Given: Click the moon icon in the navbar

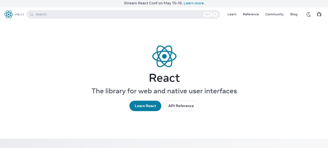Looking at the screenshot, I should [x=309, y=15].
